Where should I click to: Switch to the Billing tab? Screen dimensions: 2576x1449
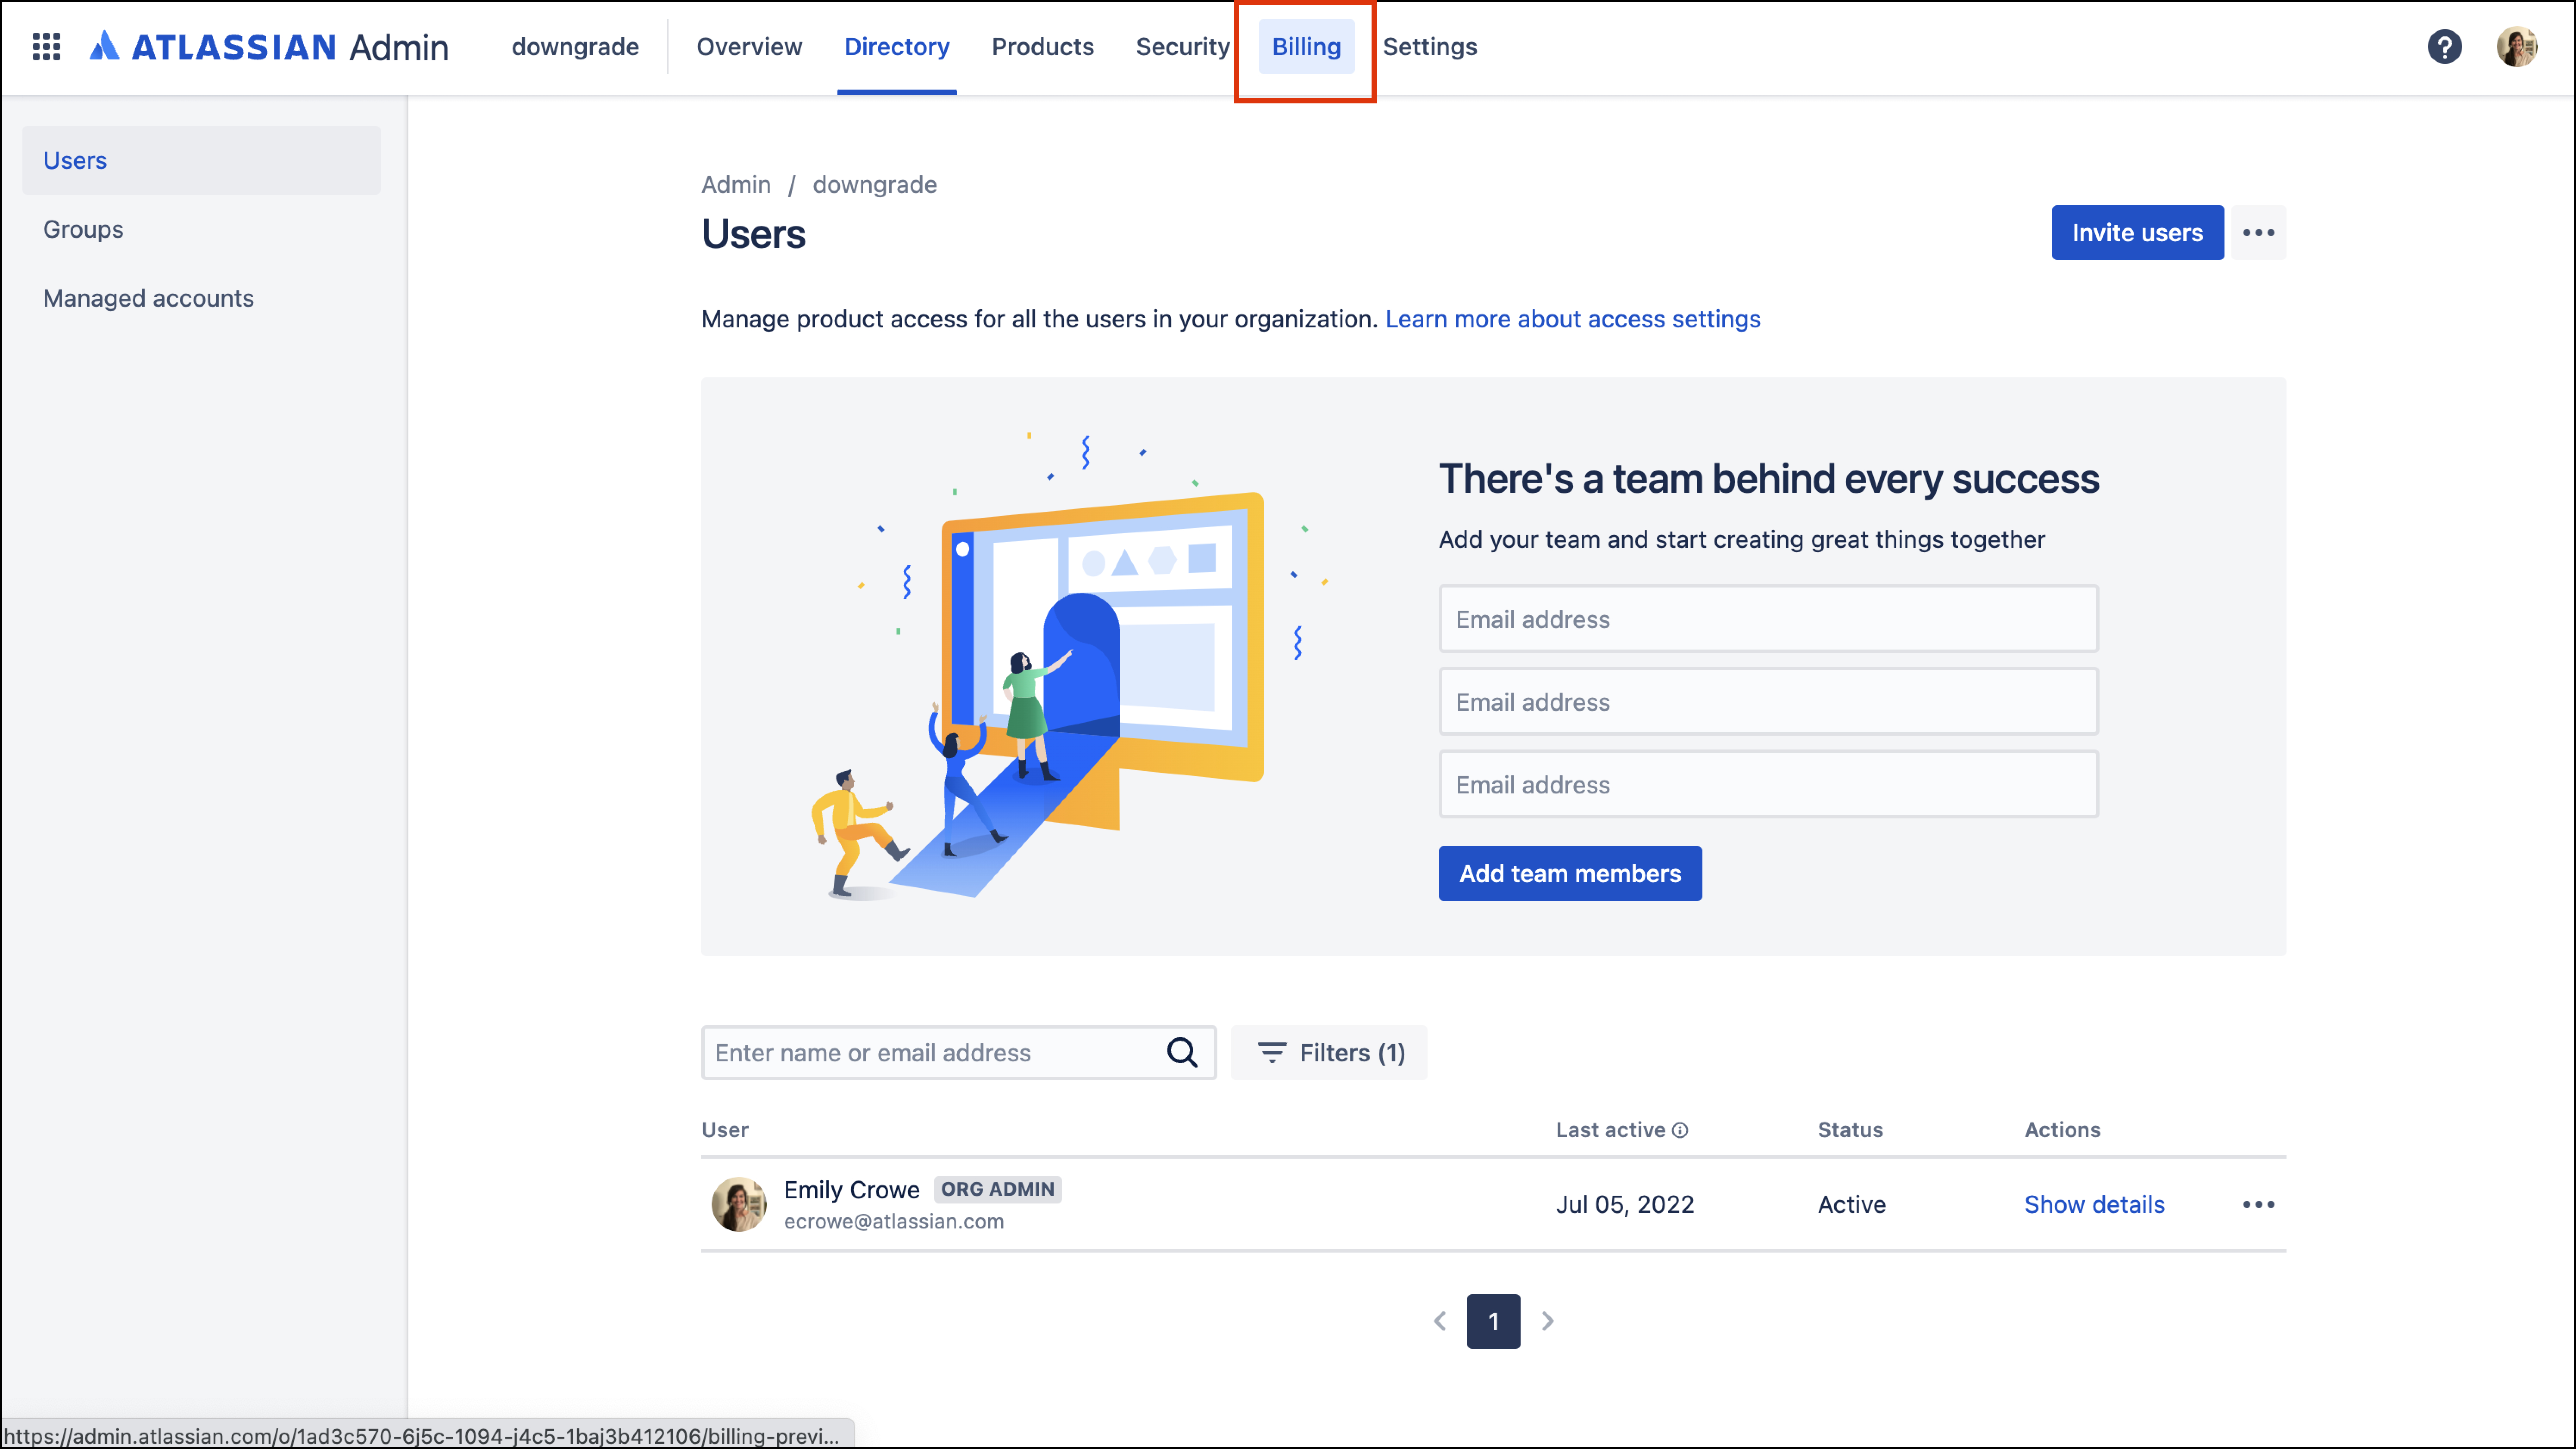coord(1306,46)
